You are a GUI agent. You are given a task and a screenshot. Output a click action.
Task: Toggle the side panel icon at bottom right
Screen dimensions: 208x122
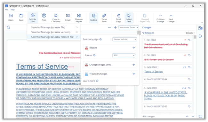tap(200, 116)
